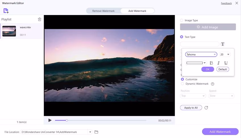Choose the Customize option
Viewport: 241px width, 138px height.
pyautogui.click(x=182, y=79)
